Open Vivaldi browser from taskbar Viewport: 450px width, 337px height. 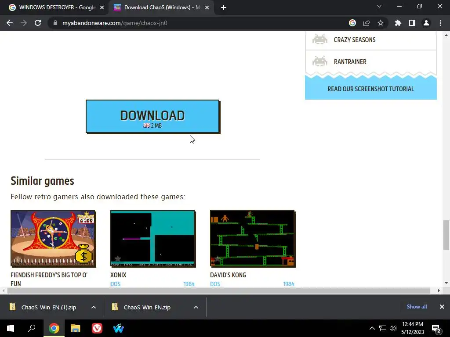tap(97, 328)
